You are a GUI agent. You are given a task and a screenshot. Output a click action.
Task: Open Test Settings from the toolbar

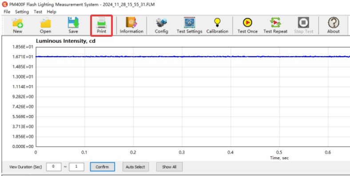click(x=189, y=25)
